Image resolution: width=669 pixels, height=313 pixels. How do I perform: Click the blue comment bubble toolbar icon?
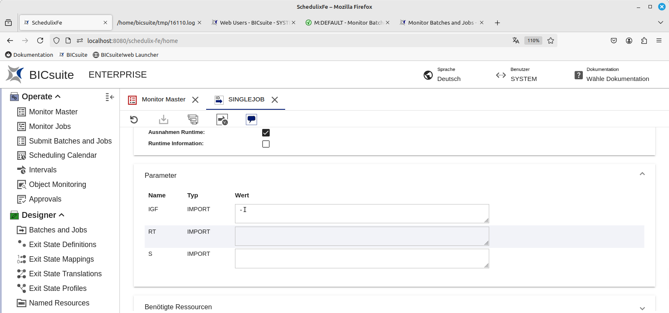[x=251, y=120]
